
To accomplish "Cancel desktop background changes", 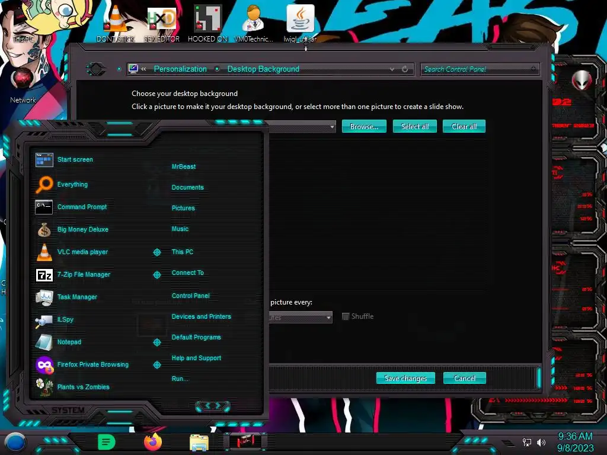I will (464, 379).
